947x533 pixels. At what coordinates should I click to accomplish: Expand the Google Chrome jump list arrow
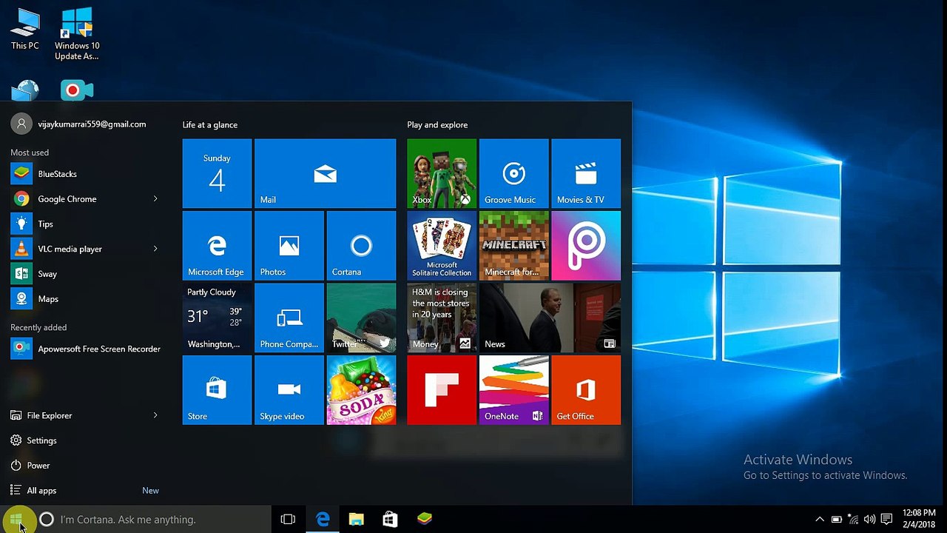coord(155,199)
